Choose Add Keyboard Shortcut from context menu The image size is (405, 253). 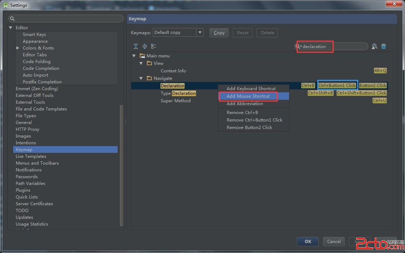coord(251,89)
